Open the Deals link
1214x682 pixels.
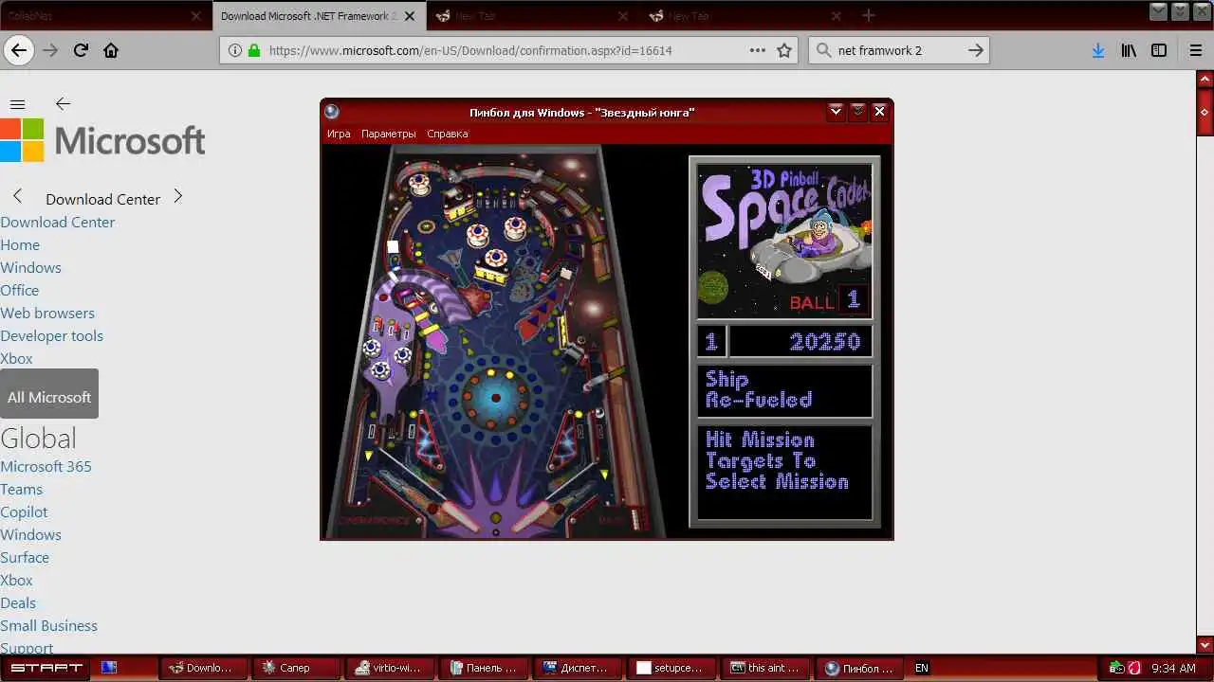[x=18, y=602]
